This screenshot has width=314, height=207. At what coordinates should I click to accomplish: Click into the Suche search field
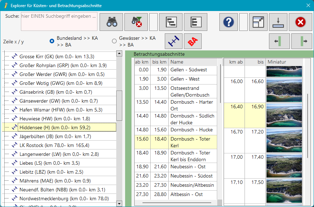[59, 22]
